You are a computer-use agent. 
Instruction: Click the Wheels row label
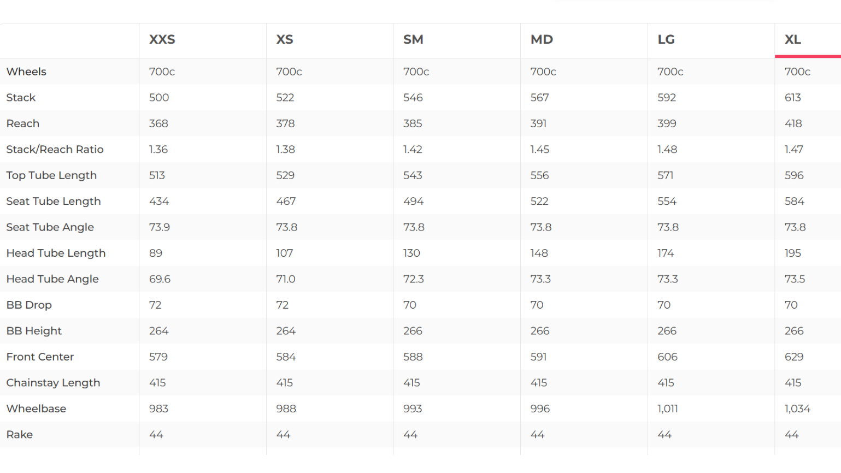pos(26,72)
